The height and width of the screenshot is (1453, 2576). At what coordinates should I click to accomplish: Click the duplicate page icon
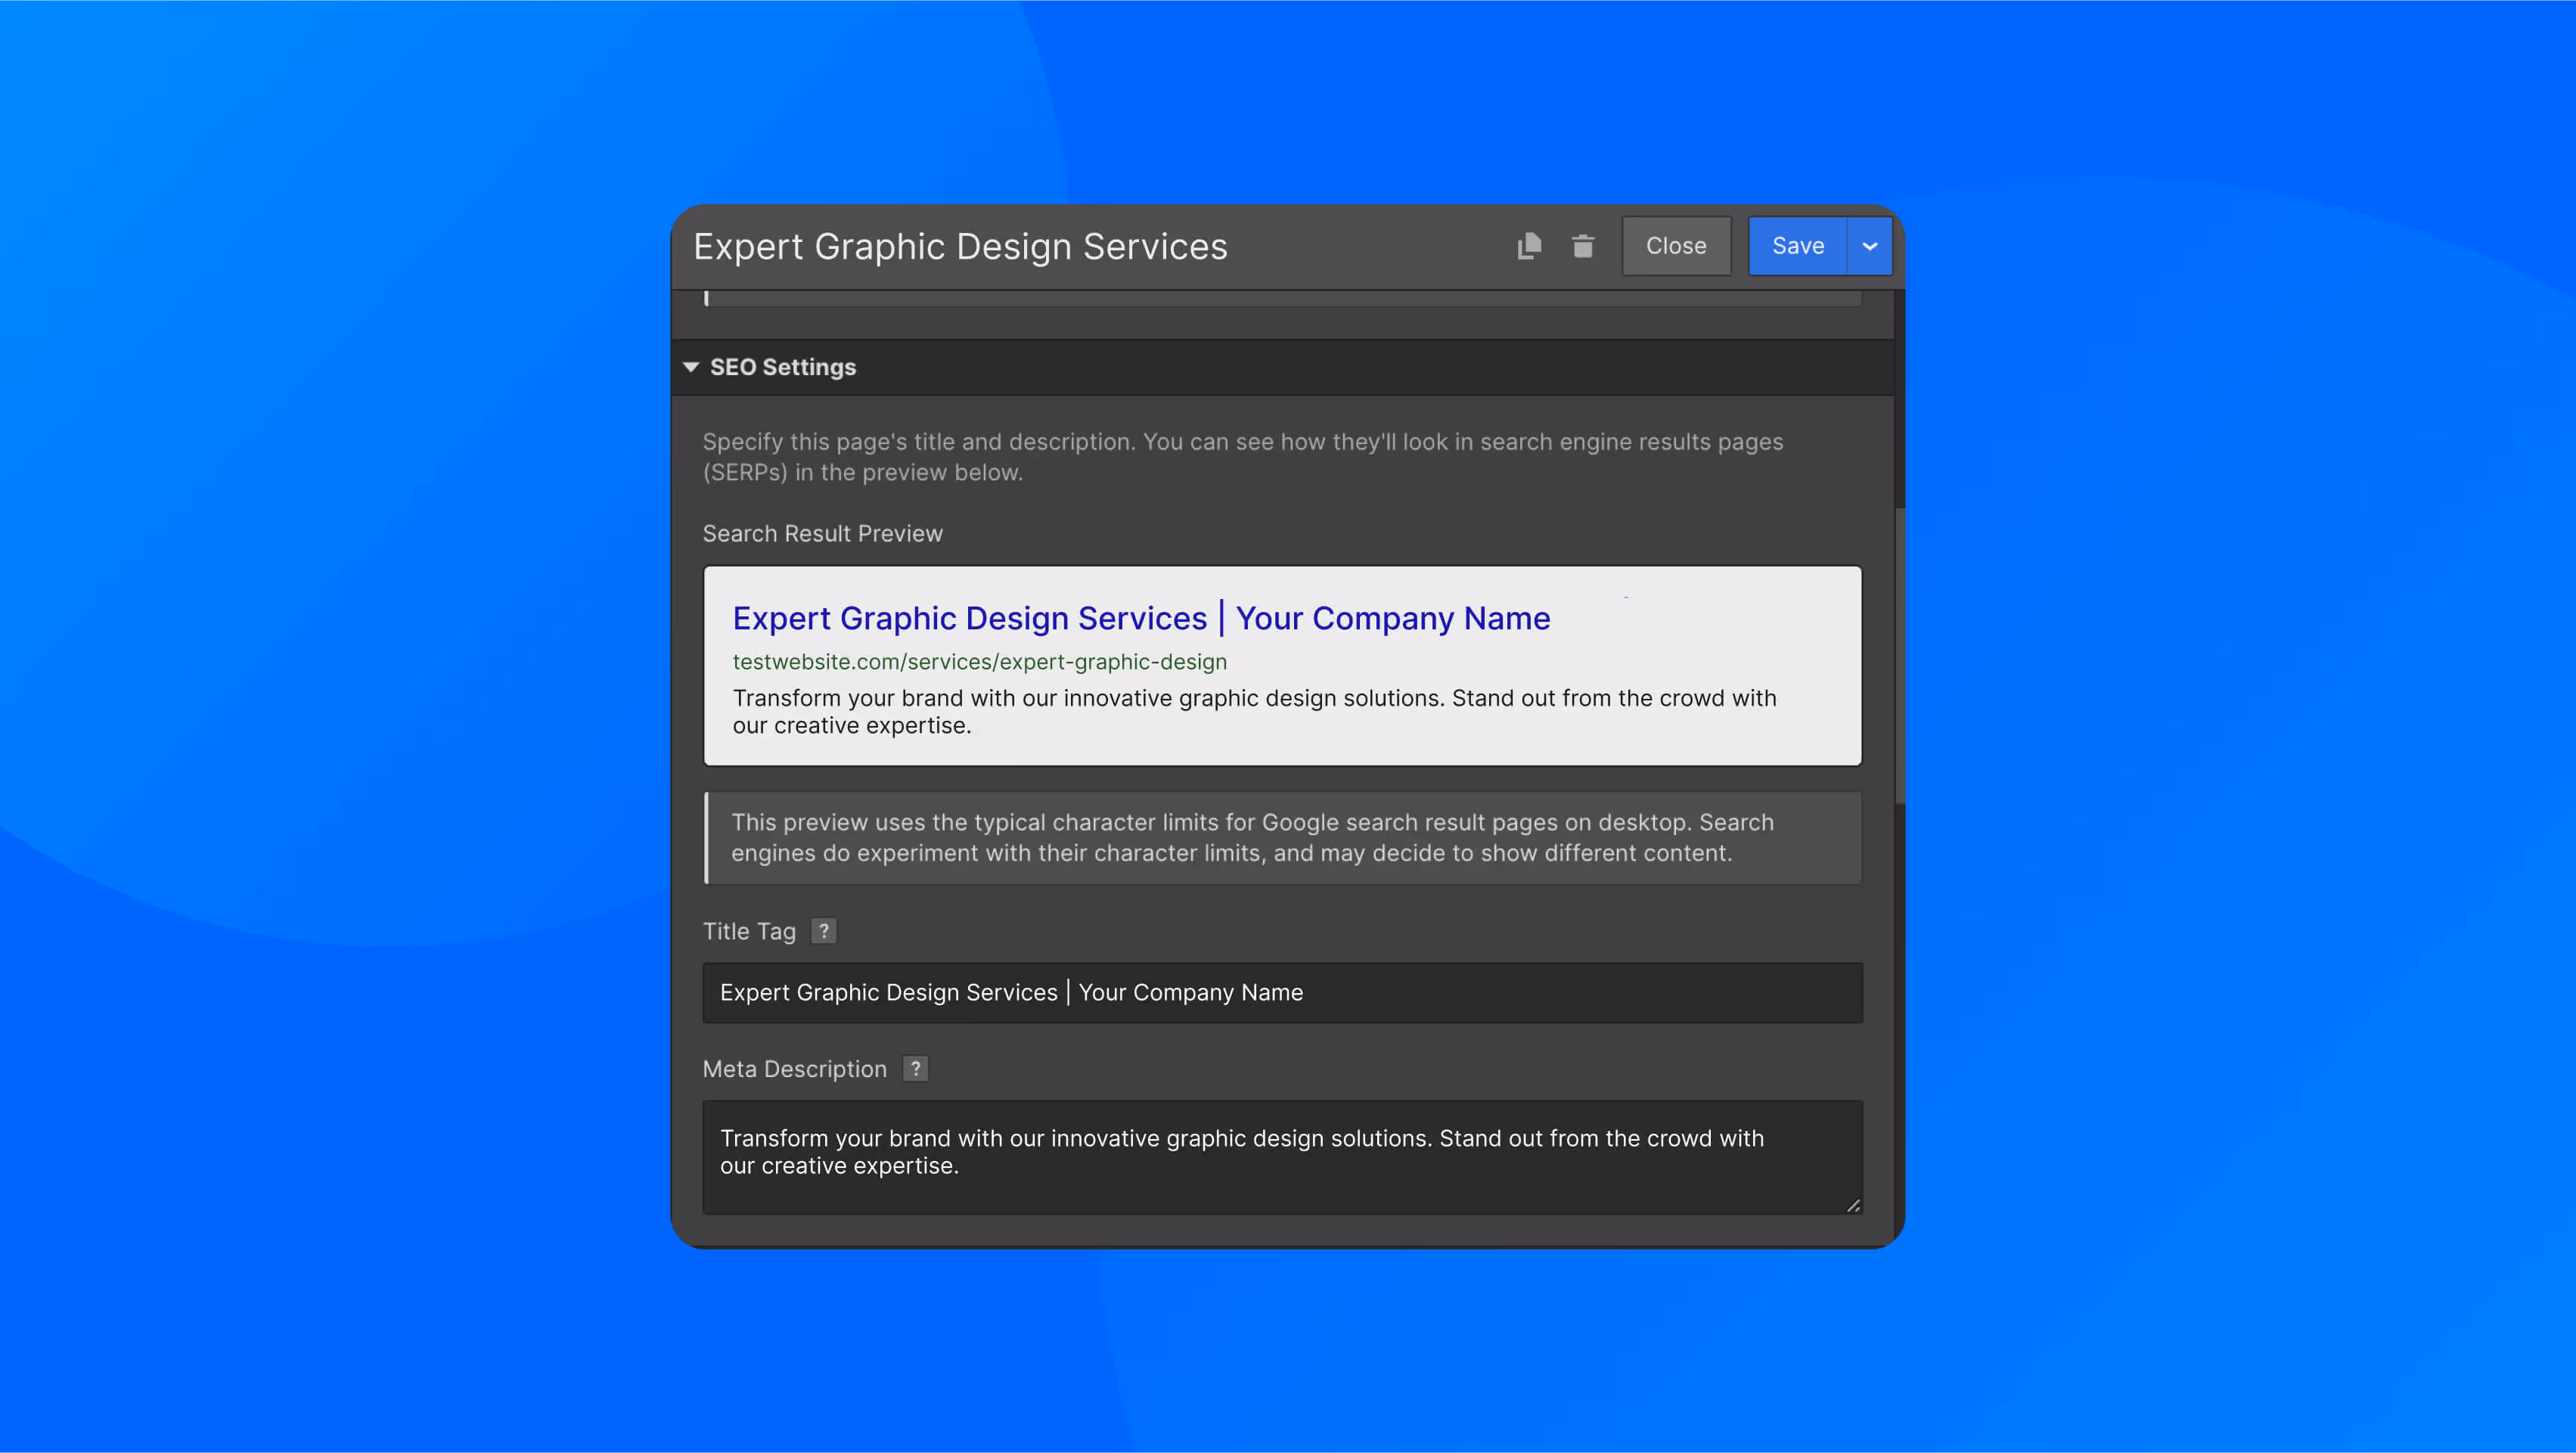[1529, 246]
